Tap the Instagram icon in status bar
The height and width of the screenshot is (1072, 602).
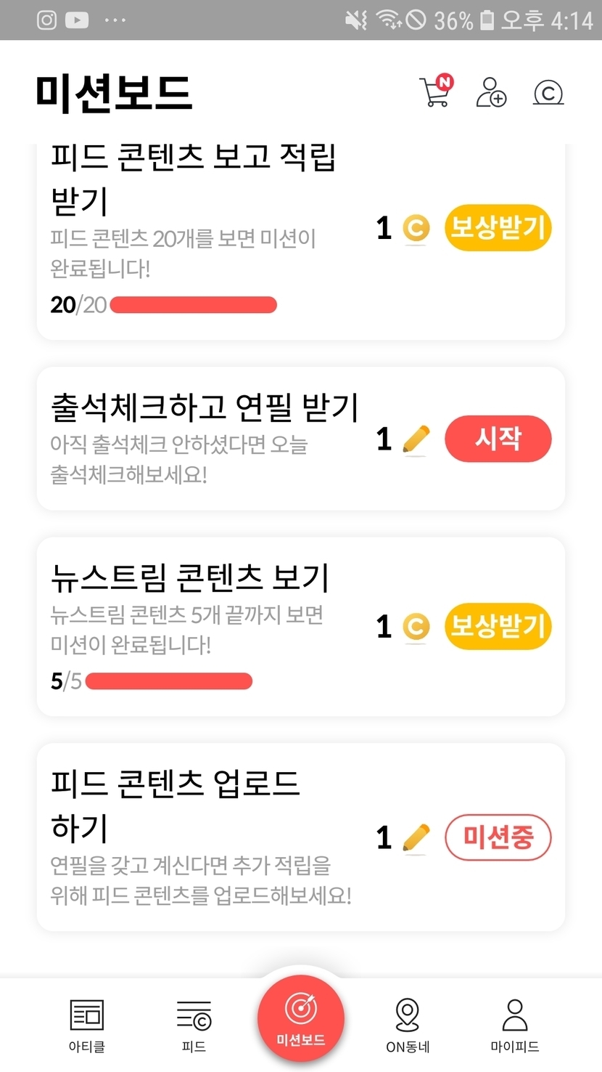pos(46,20)
